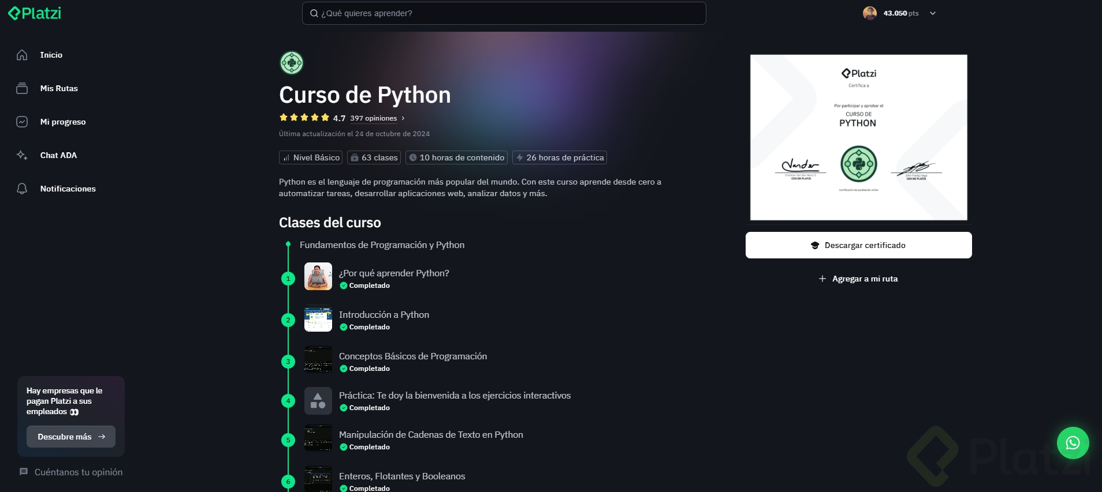Image resolution: width=1102 pixels, height=492 pixels.
Task: Click the Última actualización date text
Action: 354,134
